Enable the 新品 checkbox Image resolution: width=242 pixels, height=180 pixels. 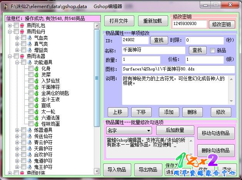pos(213,50)
